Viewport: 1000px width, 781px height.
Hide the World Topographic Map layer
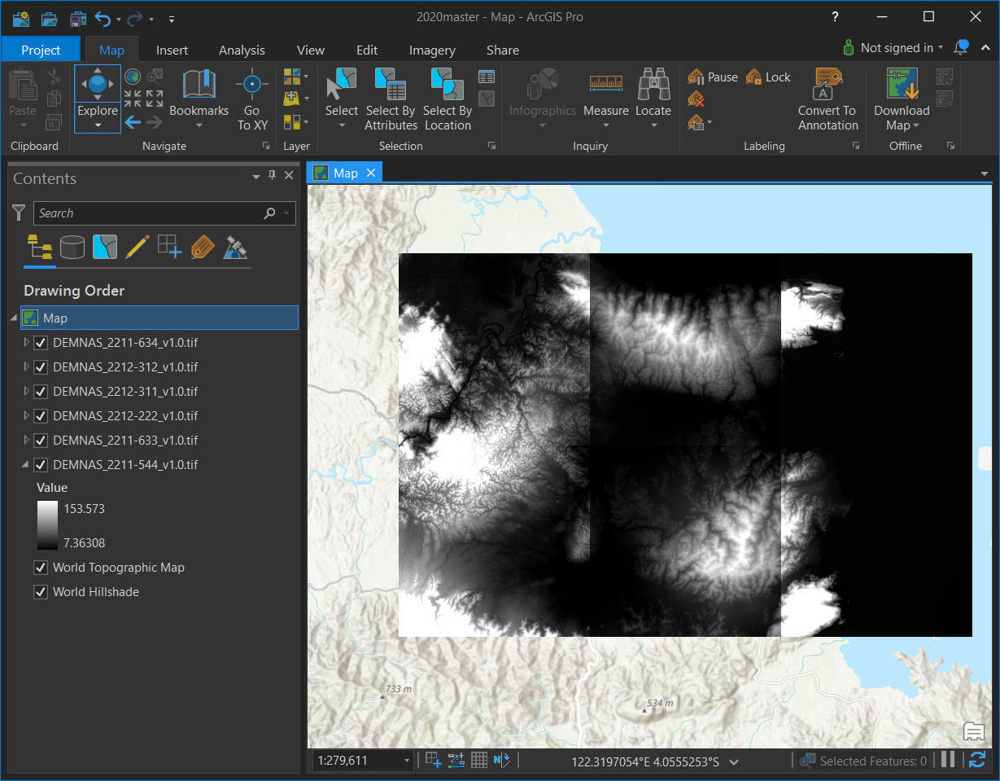(x=41, y=568)
